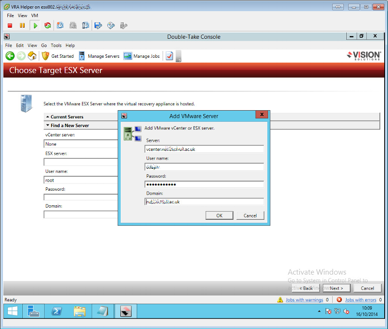Click the Add VMware Server dialog title icon
The width and height of the screenshot is (388, 329).
(124, 116)
